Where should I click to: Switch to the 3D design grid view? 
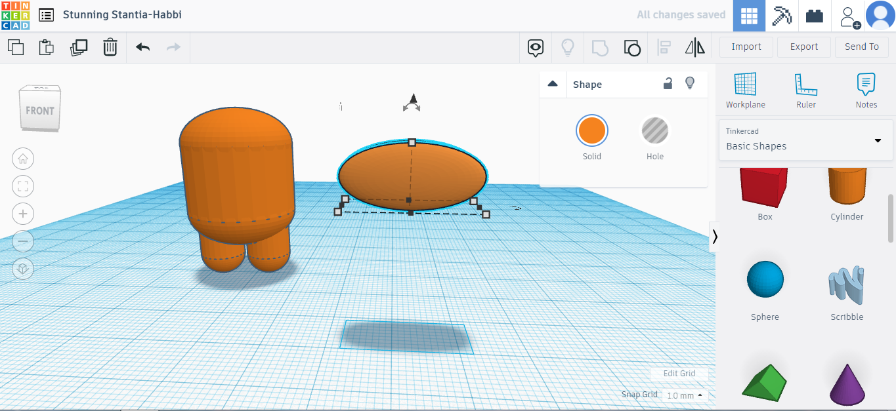tap(749, 16)
